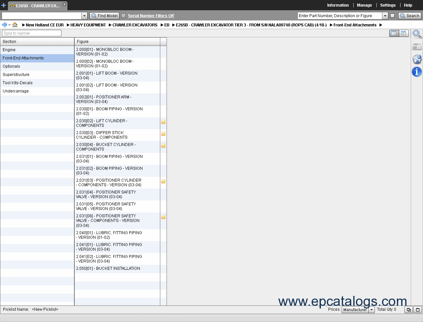The height and width of the screenshot is (322, 423).
Task: Expand the model selector dropdown arrow
Action: [84, 16]
